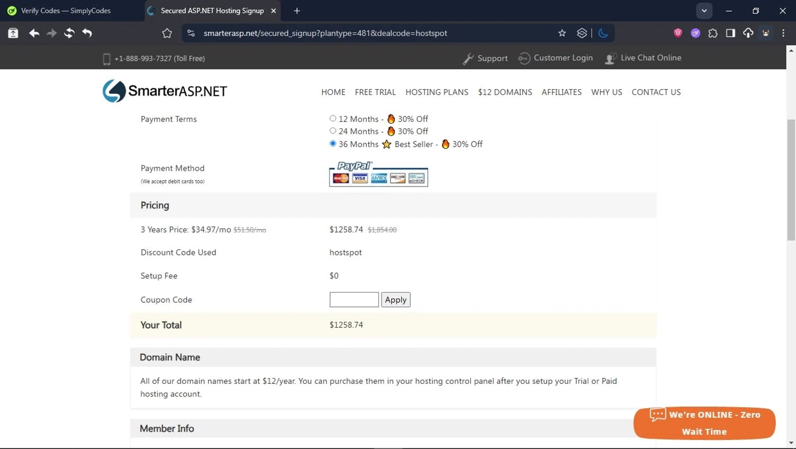Click the 'hostspot' discount code text
This screenshot has height=449, width=796.
345,253
